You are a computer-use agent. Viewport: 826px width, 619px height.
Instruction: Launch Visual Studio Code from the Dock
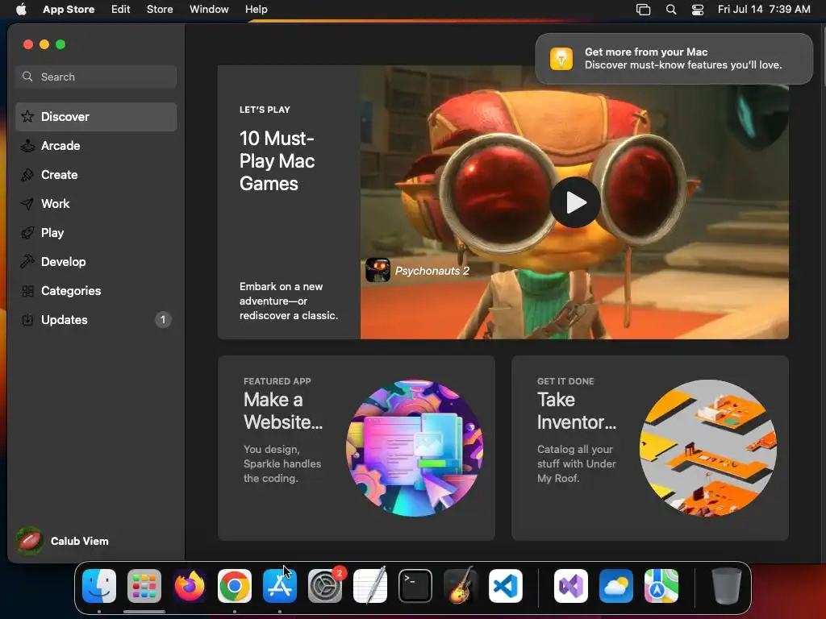(x=506, y=586)
